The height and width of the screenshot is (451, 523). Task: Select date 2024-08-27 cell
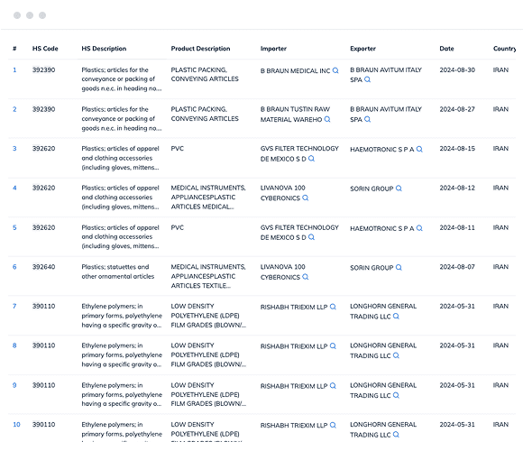coord(457,109)
